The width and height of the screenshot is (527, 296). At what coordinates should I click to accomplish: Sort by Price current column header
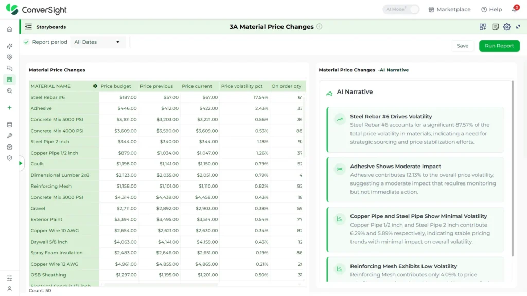(197, 86)
